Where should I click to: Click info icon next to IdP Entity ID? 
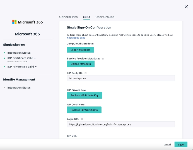85,73
